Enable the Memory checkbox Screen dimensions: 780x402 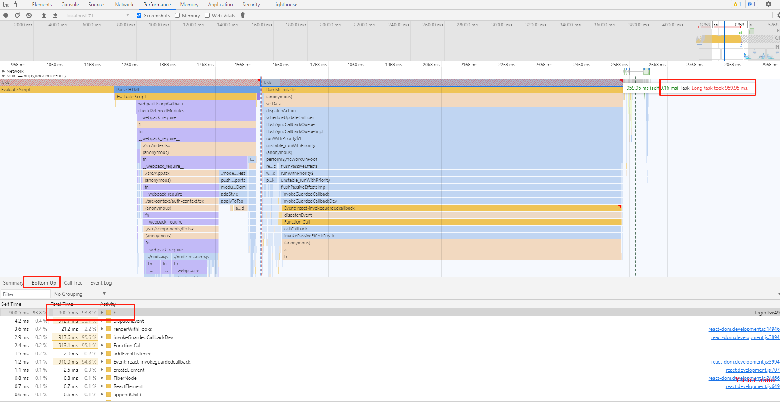[177, 15]
